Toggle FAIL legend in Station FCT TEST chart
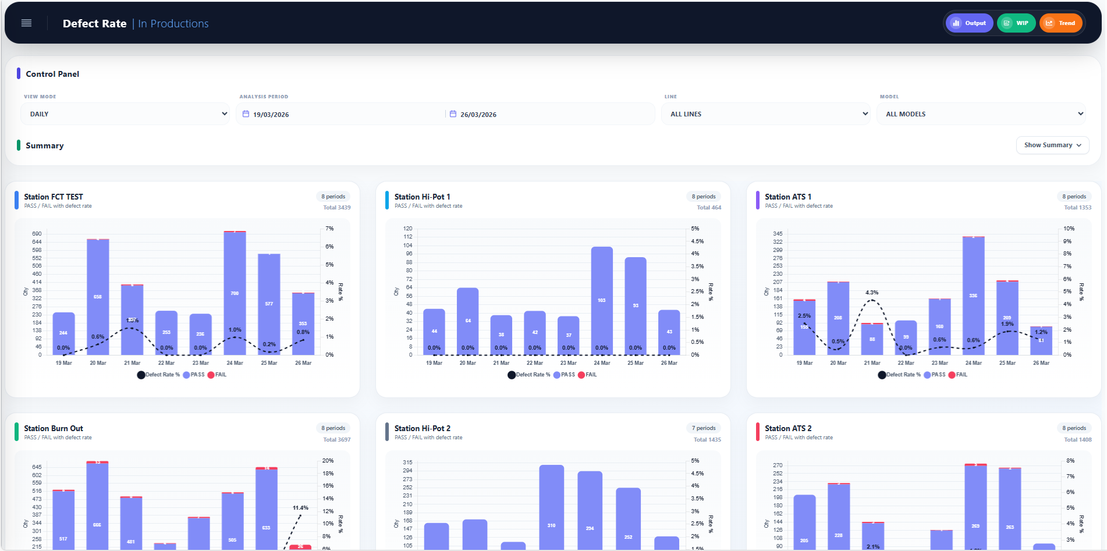Screen dimensions: 1107x551 217,375
